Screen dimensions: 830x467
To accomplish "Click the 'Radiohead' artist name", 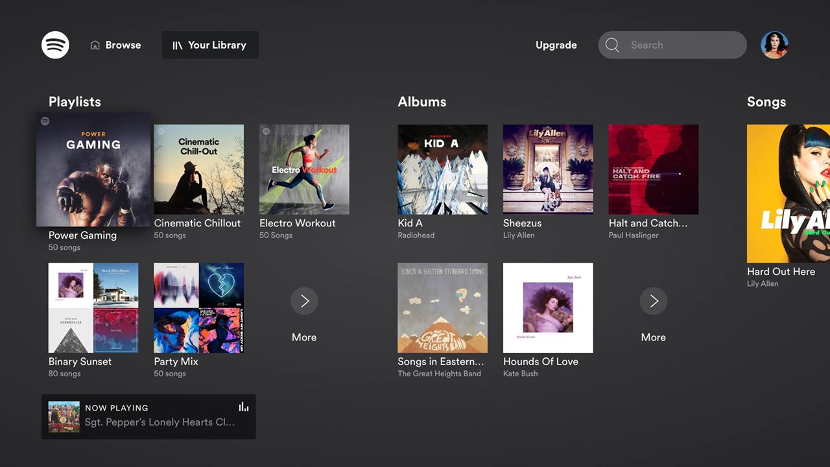I will 416,235.
